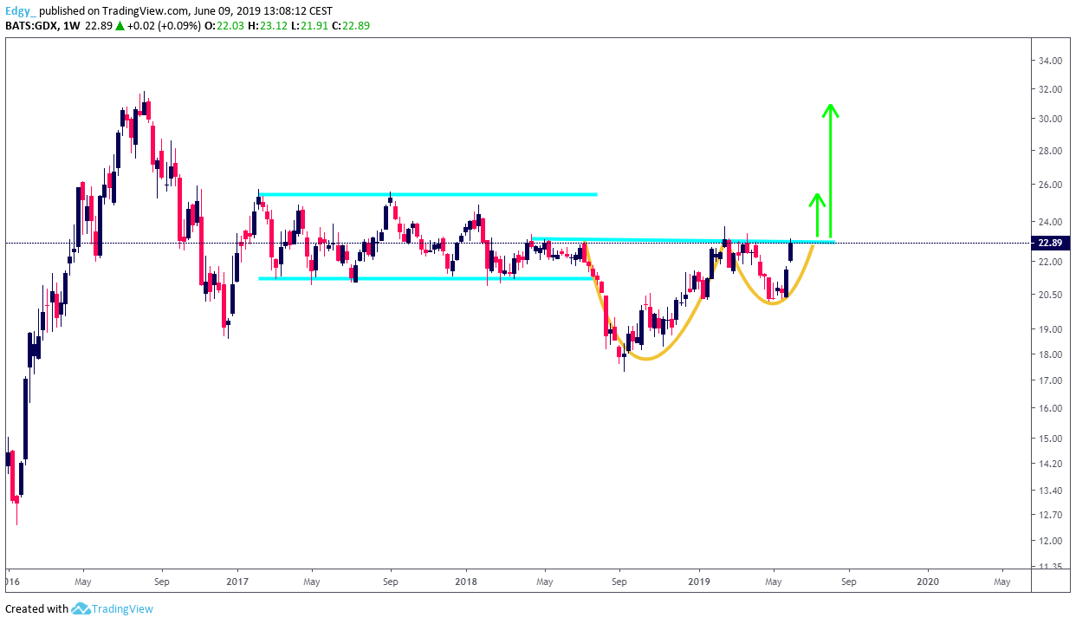Click the 2018 label on time axis
Viewport: 1076px width, 624px height.
(x=466, y=582)
